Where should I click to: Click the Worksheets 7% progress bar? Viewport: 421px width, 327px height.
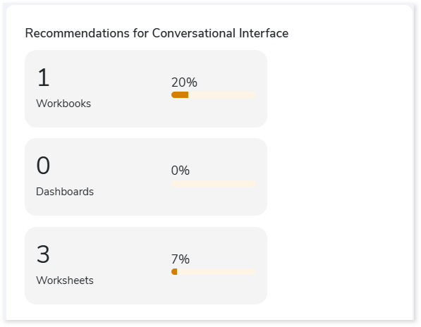[214, 272]
